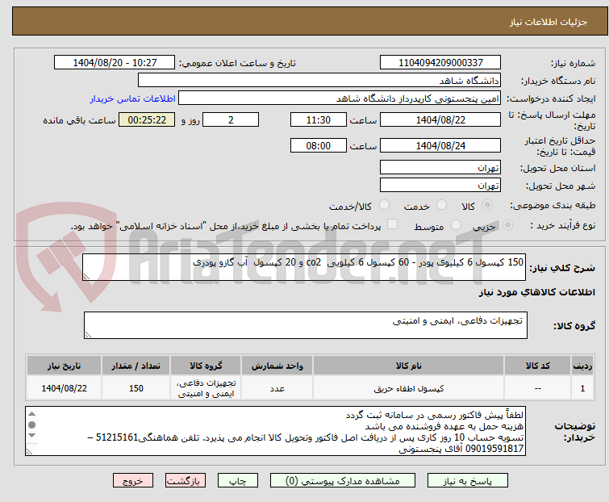The image size is (609, 502).
Task: Click the table group cell تجهیزات دفاعی، ایمنی و امنیتی
Action: [x=206, y=388]
